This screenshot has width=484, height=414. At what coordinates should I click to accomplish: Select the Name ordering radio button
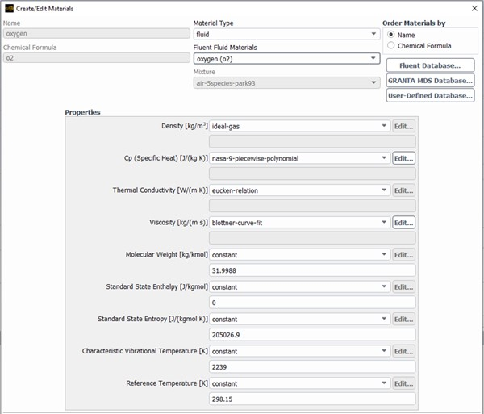tap(392, 35)
